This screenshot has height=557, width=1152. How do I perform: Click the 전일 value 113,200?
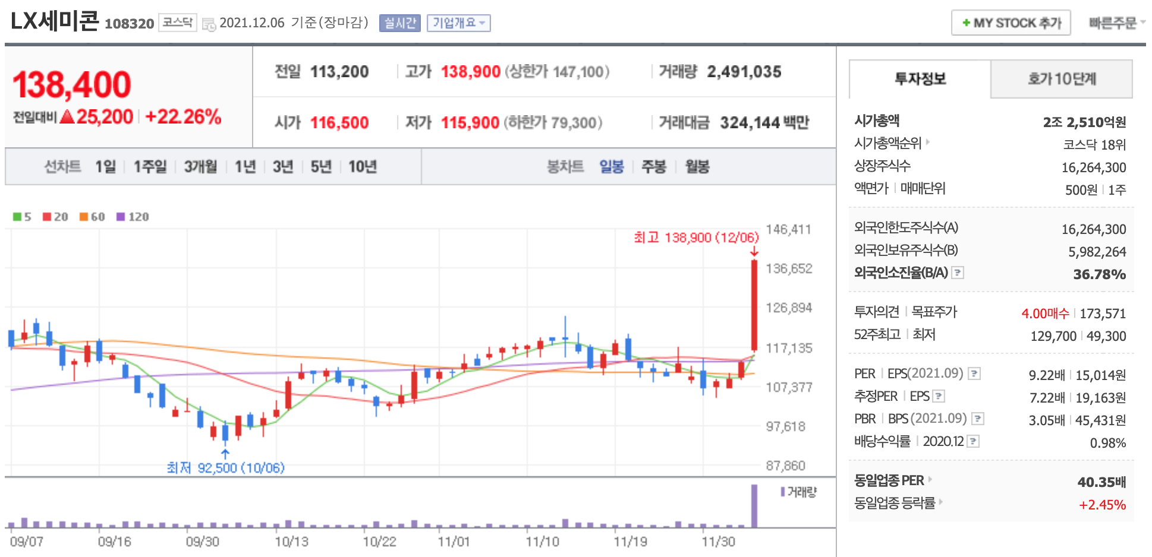339,72
